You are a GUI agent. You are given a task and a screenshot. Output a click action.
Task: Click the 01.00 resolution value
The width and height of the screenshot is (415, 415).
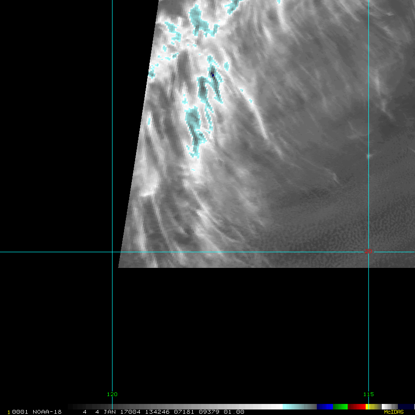pyautogui.click(x=234, y=412)
